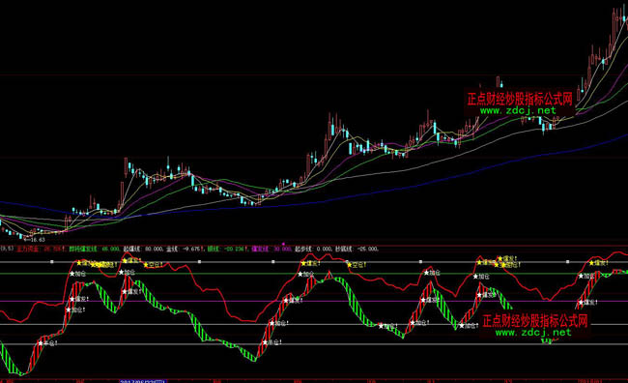
Task: Open the lower www.zdcj.net watermark link
Action: click(533, 332)
